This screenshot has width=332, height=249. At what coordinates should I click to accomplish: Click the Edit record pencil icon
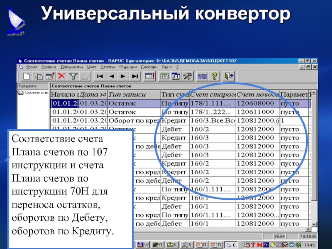click(50, 76)
